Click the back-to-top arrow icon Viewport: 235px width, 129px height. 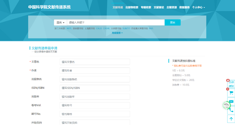click(x=231, y=119)
